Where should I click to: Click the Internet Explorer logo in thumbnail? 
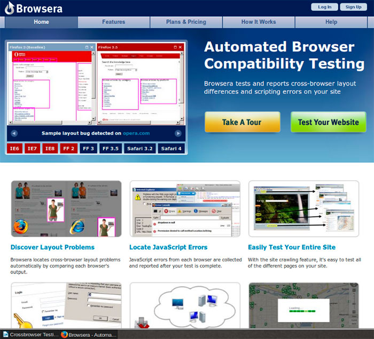coord(77,226)
